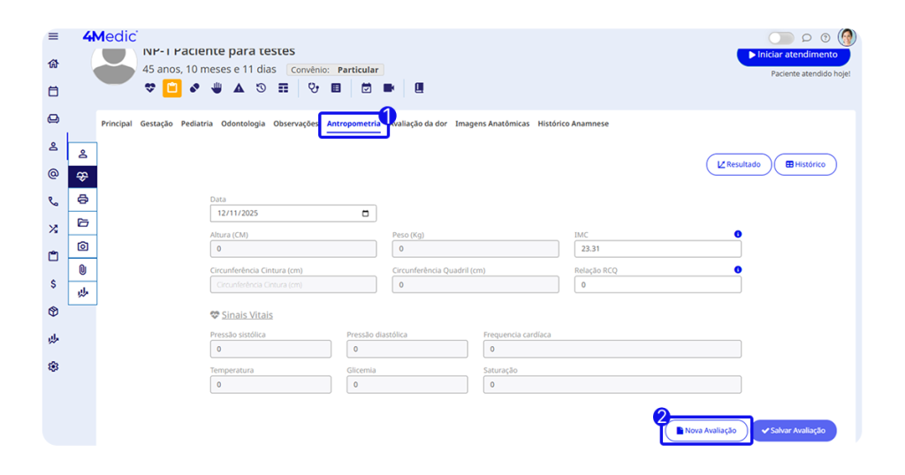Viewport: 905px width, 475px height.
Task: Click the Resultado button
Action: (739, 164)
